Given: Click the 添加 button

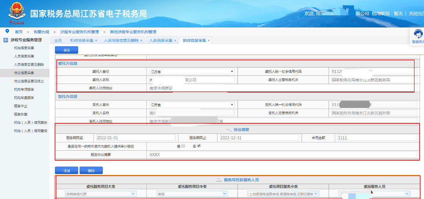Looking at the screenshot, I should [66, 171].
